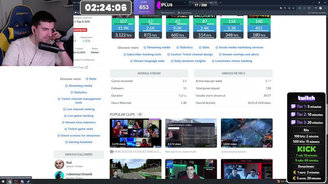Click ibai's profile avatar
Viewport: 328px width, 184px height.
[59, 164]
